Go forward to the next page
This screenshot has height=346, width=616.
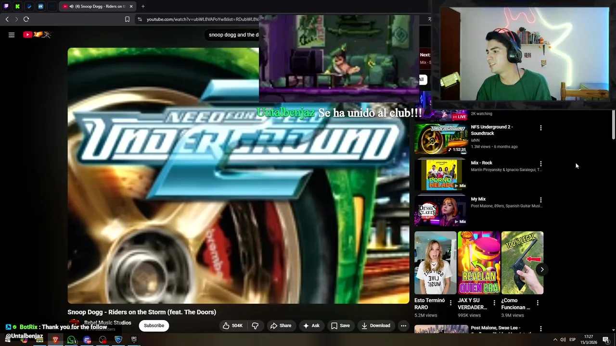(16, 19)
